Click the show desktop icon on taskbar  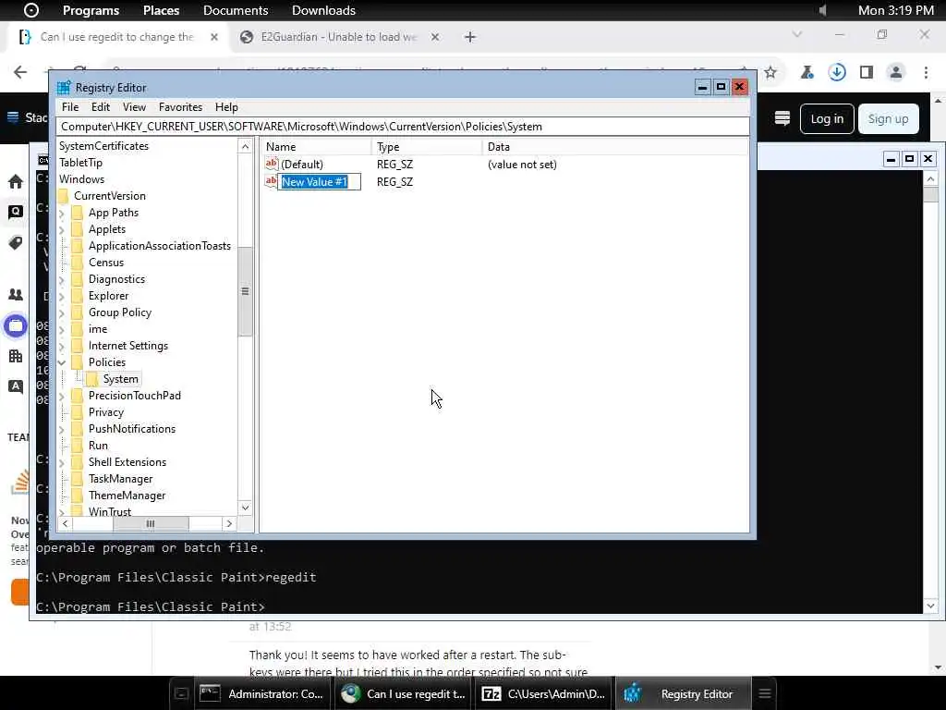[x=181, y=694]
